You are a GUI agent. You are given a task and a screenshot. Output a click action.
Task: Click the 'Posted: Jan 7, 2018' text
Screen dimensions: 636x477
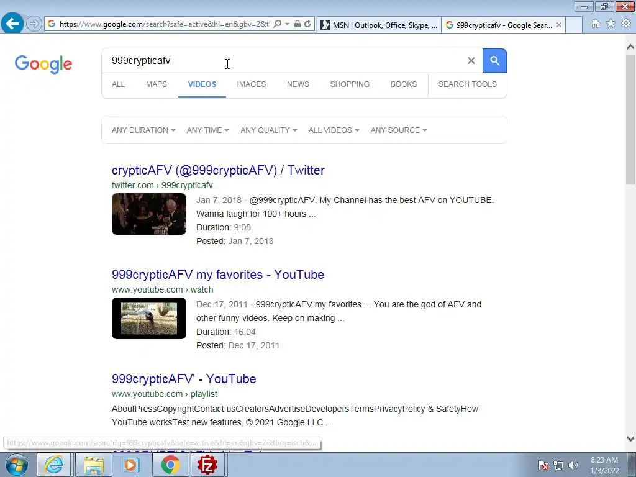point(235,242)
